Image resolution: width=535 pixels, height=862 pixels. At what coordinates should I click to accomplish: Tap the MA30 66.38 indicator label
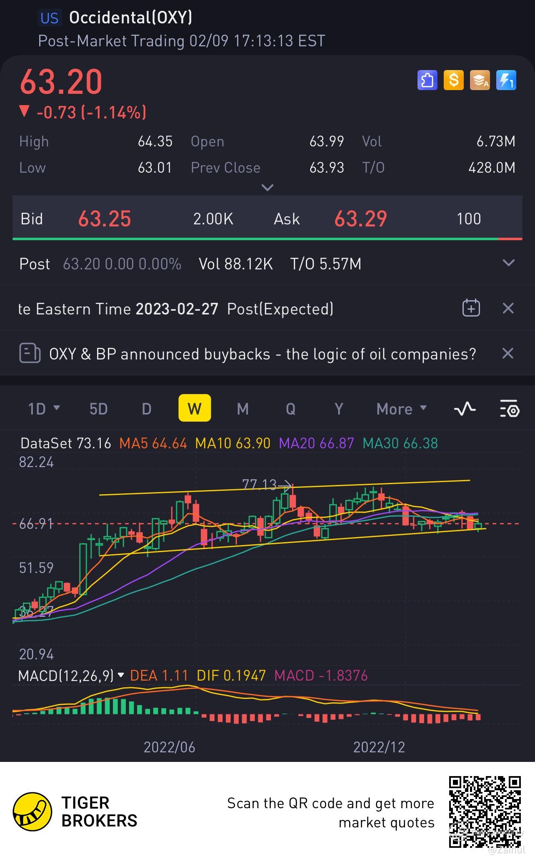400,443
